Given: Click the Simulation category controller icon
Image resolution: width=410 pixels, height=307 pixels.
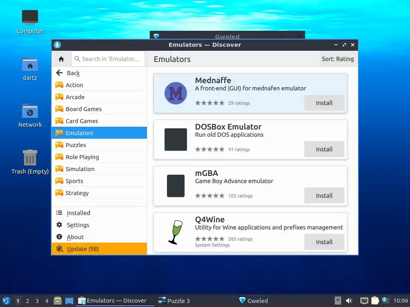Looking at the screenshot, I should [x=59, y=169].
